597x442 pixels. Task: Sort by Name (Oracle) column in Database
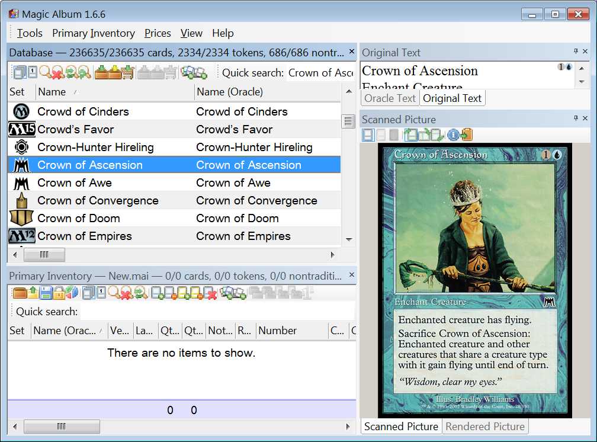tap(267, 92)
